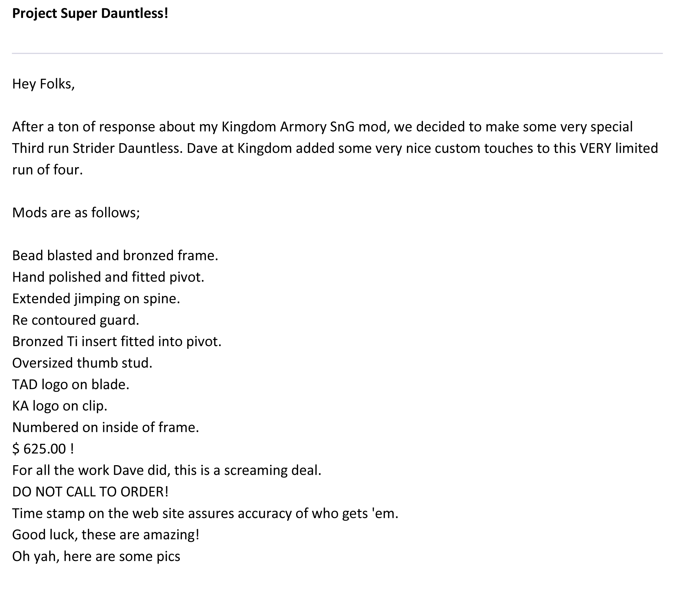Click the words 'Kingdom Armory SnG mod'

tap(305, 127)
